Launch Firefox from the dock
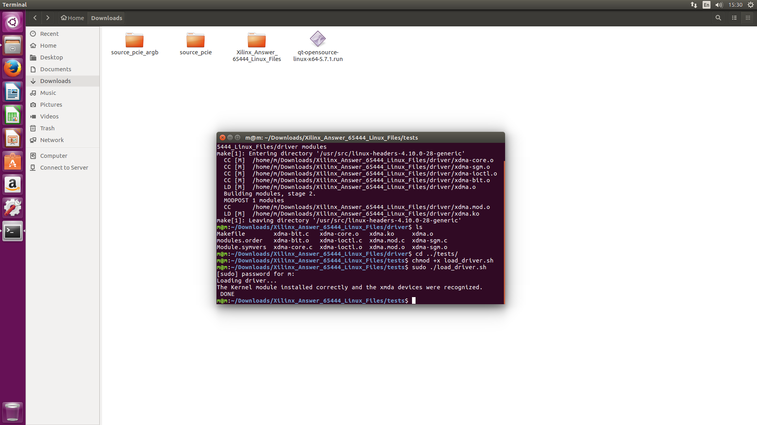Viewport: 757px width, 425px height. 13,68
